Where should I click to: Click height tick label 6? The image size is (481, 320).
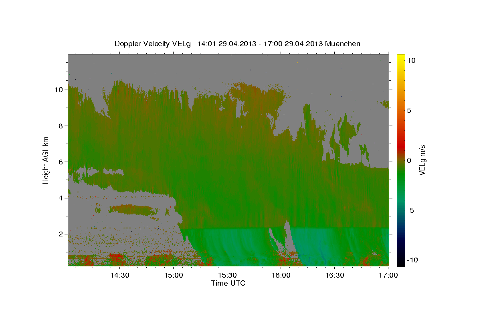tap(61, 162)
